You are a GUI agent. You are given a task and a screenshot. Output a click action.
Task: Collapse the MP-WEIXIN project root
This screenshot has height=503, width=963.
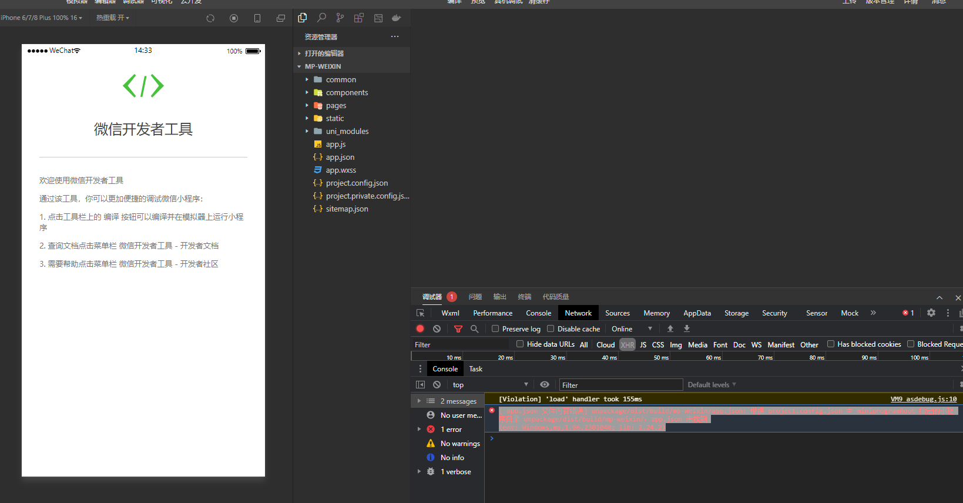click(x=299, y=66)
